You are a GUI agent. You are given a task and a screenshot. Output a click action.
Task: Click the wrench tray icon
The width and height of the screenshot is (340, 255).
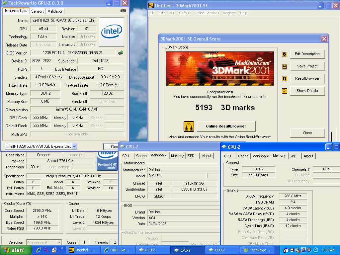[x=303, y=250]
